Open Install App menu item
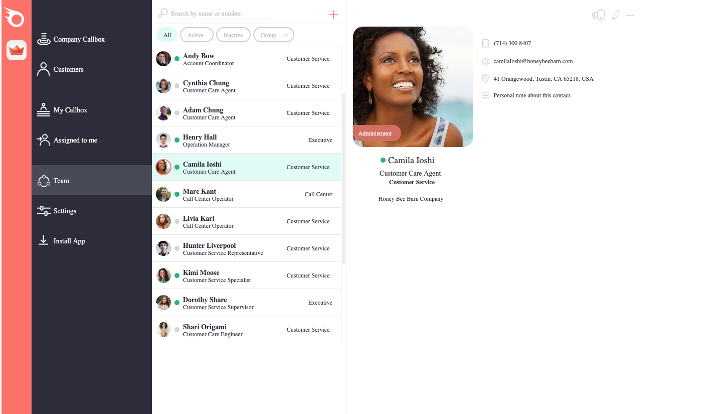The image size is (726, 414). [92, 241]
